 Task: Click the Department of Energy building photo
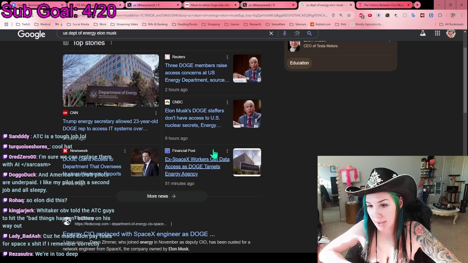(x=111, y=80)
